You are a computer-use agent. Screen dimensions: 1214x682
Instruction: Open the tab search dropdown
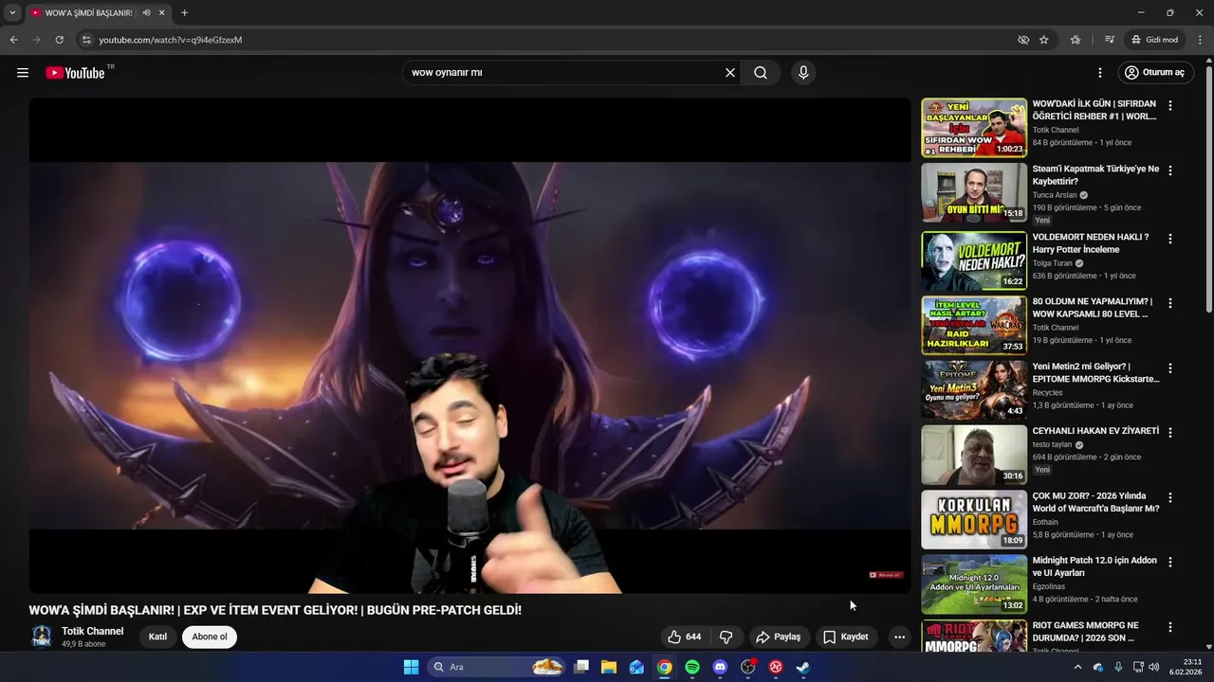pos(12,13)
